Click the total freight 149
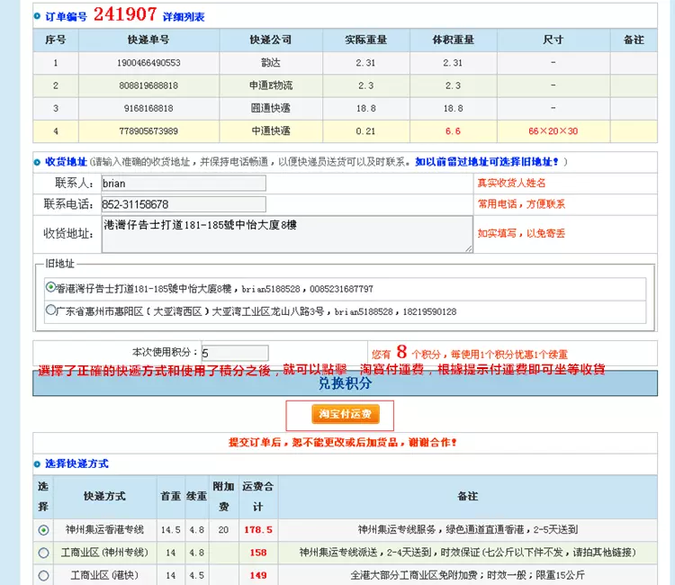The image size is (675, 585). [x=258, y=575]
